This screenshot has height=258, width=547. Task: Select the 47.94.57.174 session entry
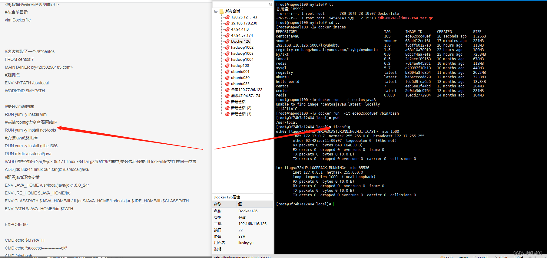tap(242, 35)
